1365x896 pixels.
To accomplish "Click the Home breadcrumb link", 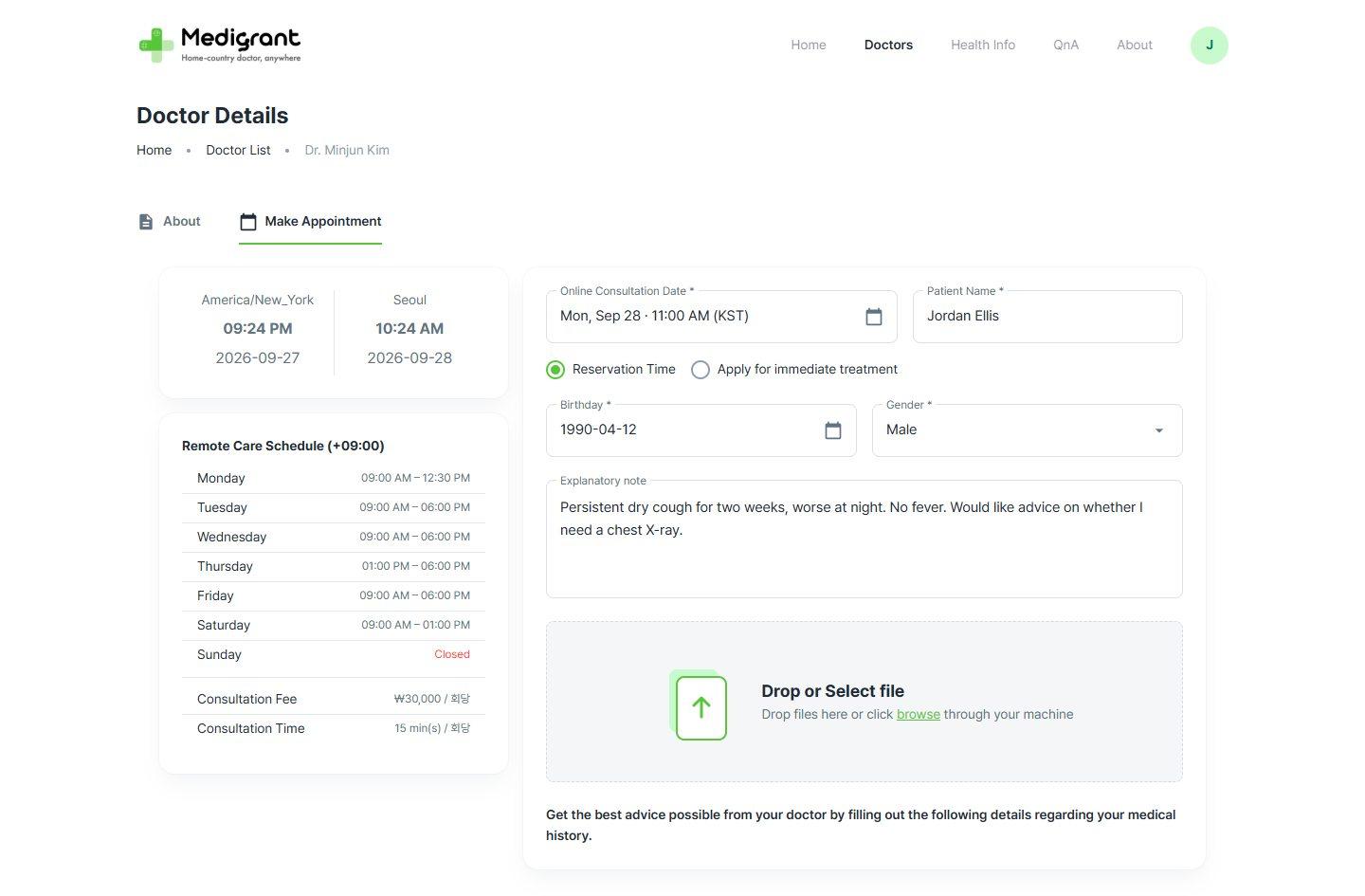I will [154, 150].
